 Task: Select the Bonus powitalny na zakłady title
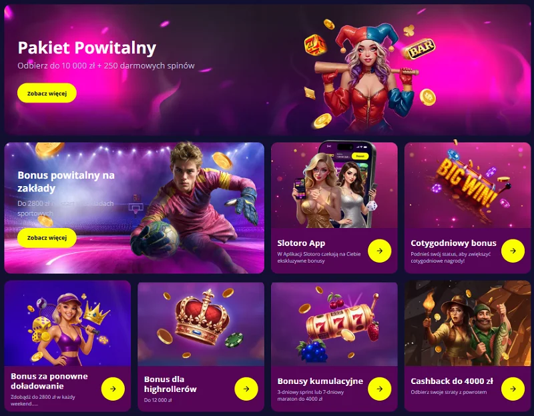66,181
